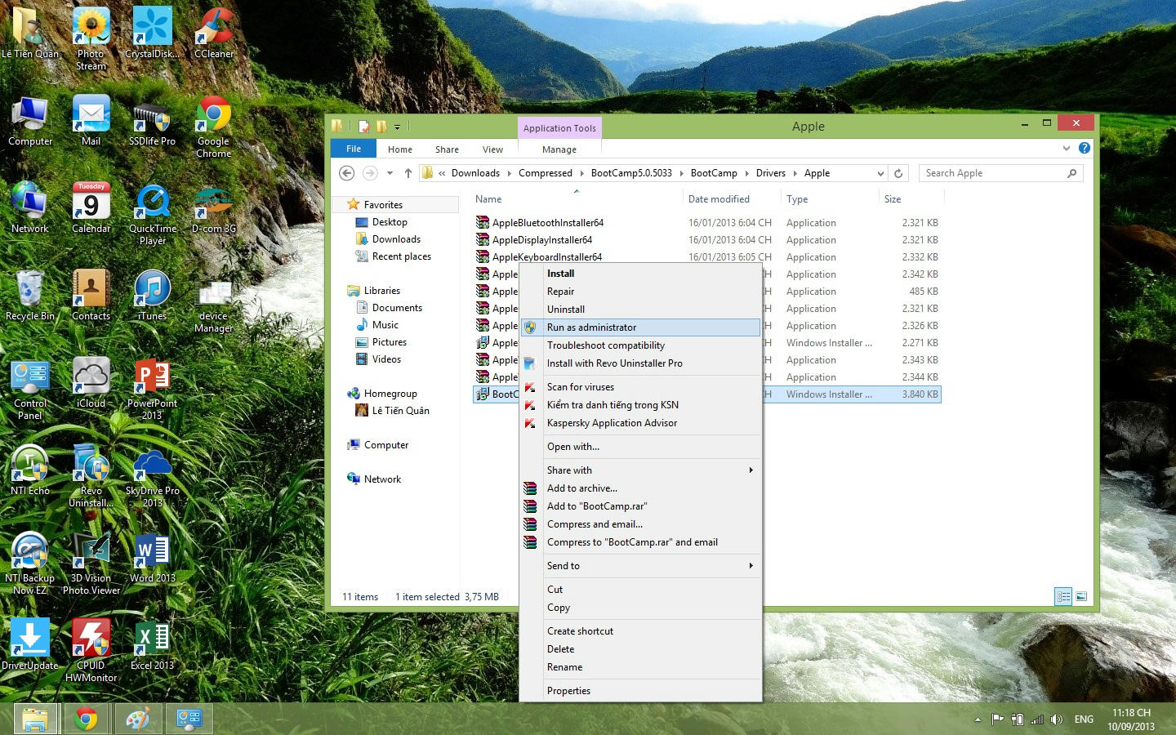Viewport: 1176px width, 735px height.
Task: Open the Control Panel desktop icon
Action: [29, 389]
